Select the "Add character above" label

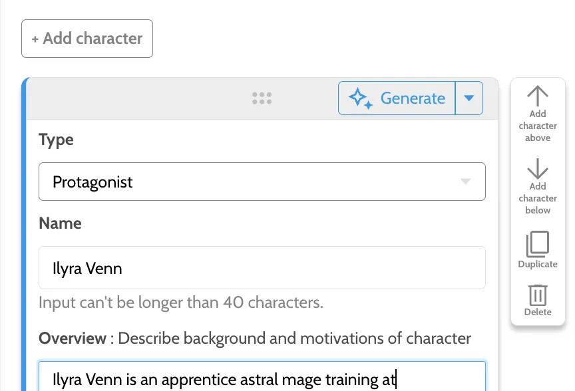click(538, 126)
